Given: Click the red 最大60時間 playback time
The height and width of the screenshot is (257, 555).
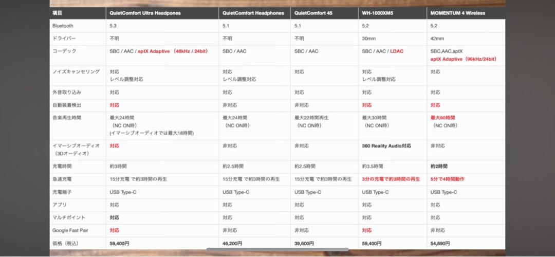Looking at the screenshot, I should (x=443, y=118).
